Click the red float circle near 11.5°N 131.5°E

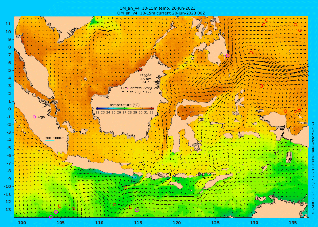[x=267, y=20]
